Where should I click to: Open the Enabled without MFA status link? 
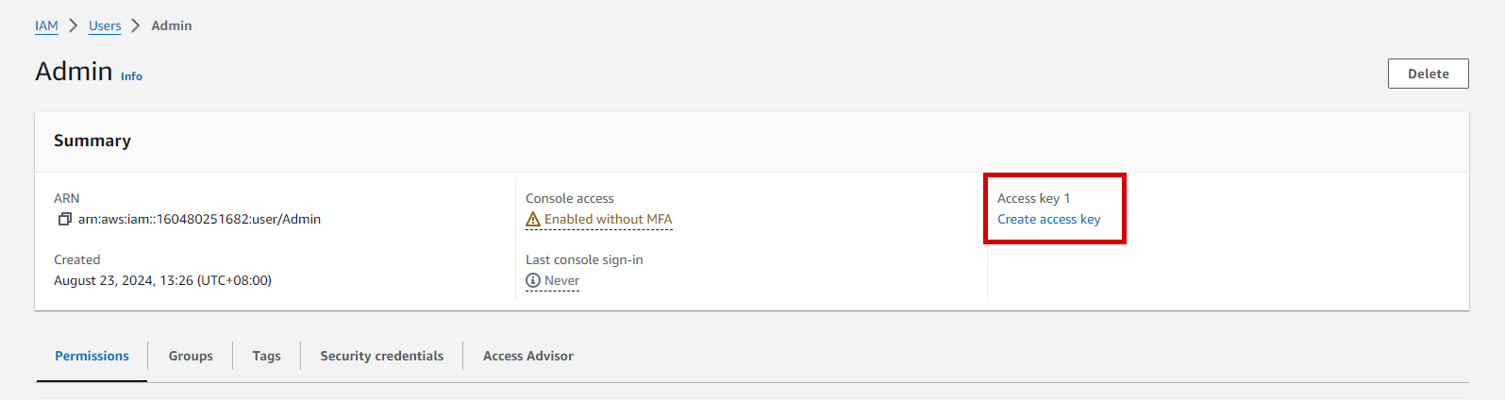pos(608,219)
